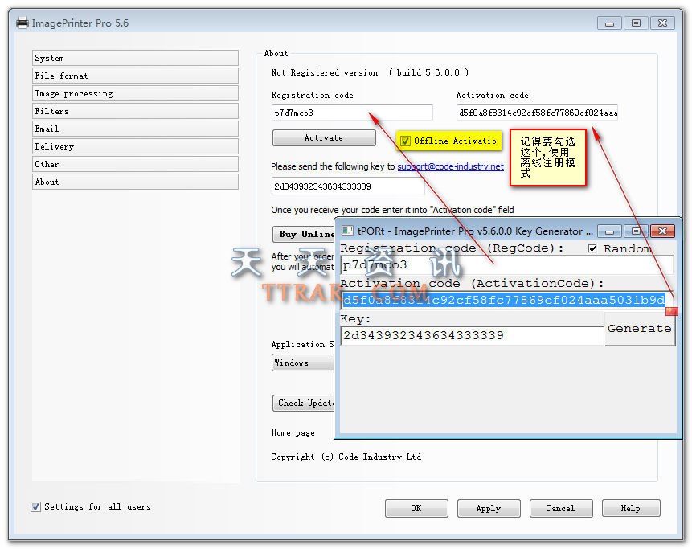Open the Email section

[x=135, y=129]
